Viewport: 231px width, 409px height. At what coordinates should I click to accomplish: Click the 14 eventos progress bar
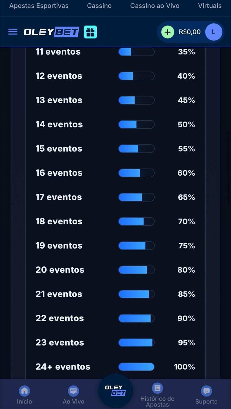tap(136, 124)
